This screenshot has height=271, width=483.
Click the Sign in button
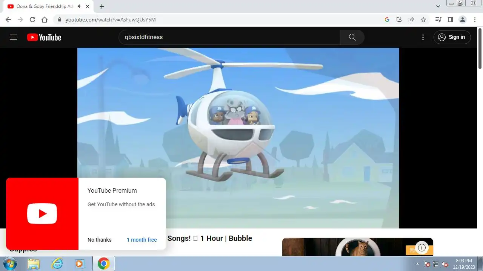pos(452,37)
